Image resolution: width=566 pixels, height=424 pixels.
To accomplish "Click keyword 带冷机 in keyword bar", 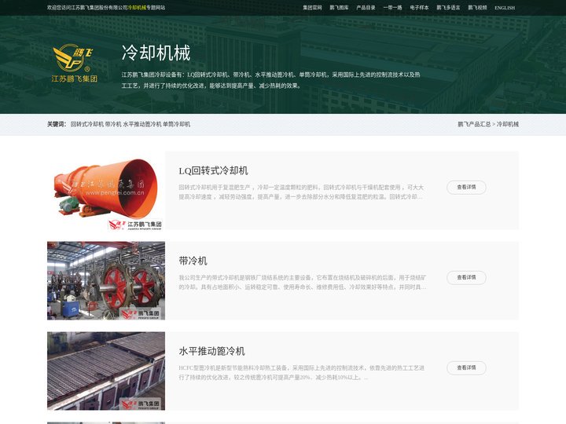I will (x=113, y=124).
